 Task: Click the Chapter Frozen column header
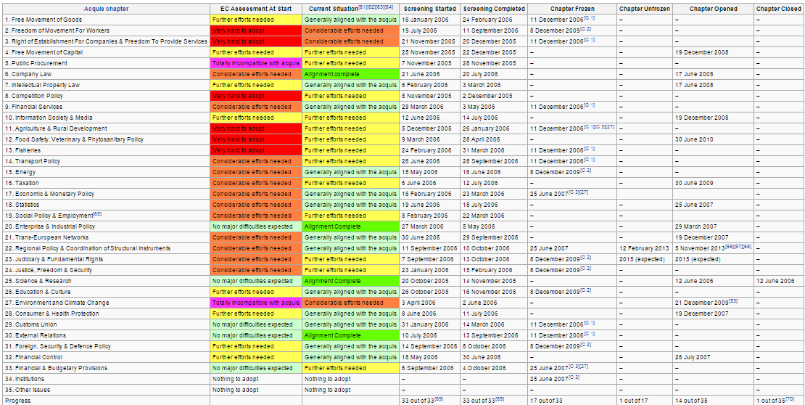coord(571,9)
